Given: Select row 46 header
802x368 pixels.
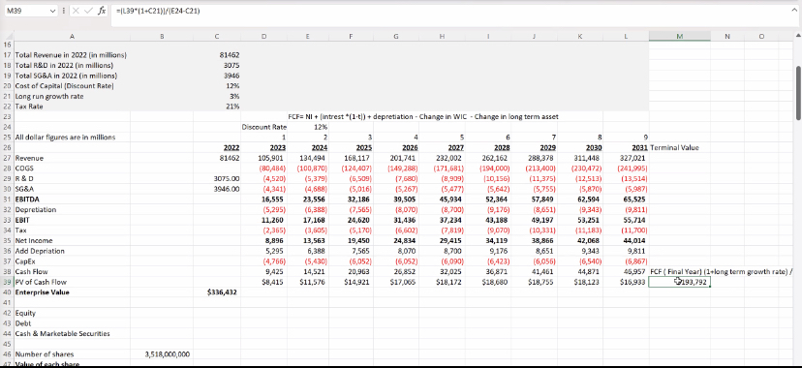Looking at the screenshot, I should tap(6, 354).
